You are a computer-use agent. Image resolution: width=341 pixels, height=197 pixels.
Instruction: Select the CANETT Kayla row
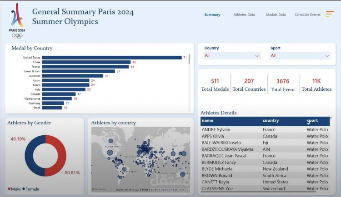coord(265,182)
